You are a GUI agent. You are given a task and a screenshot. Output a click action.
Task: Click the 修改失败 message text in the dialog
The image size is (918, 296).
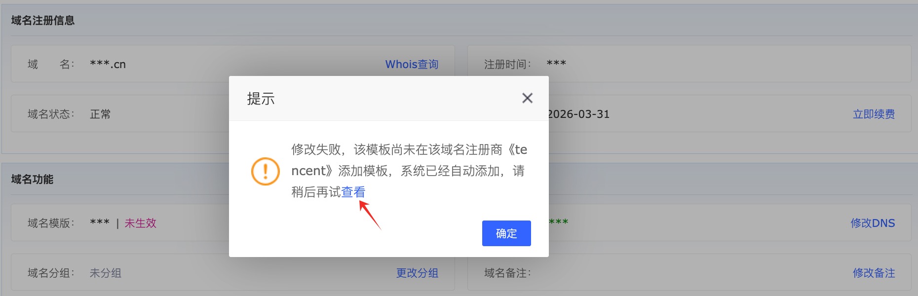tap(316, 149)
